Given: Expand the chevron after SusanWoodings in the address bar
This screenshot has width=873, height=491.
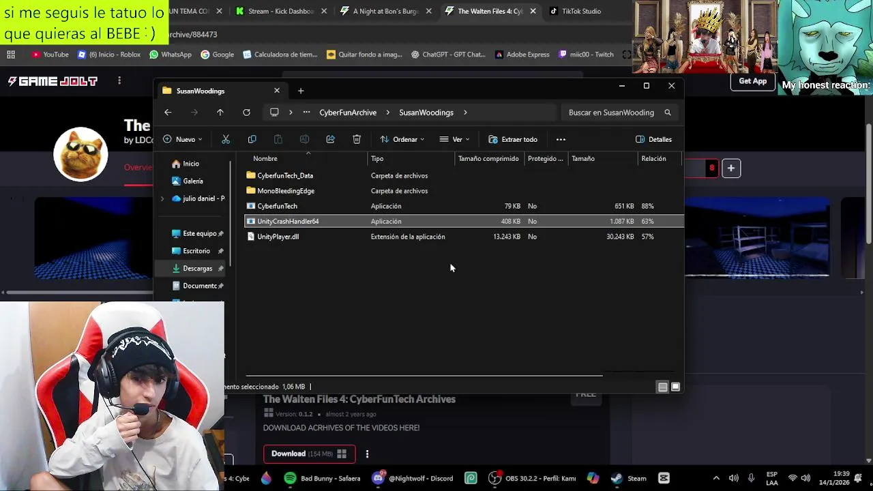Looking at the screenshot, I should point(465,113).
